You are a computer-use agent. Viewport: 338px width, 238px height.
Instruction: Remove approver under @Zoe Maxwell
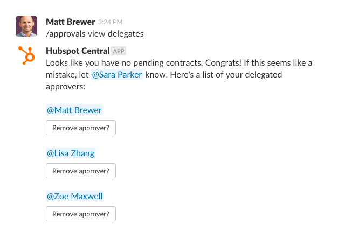coord(81,214)
